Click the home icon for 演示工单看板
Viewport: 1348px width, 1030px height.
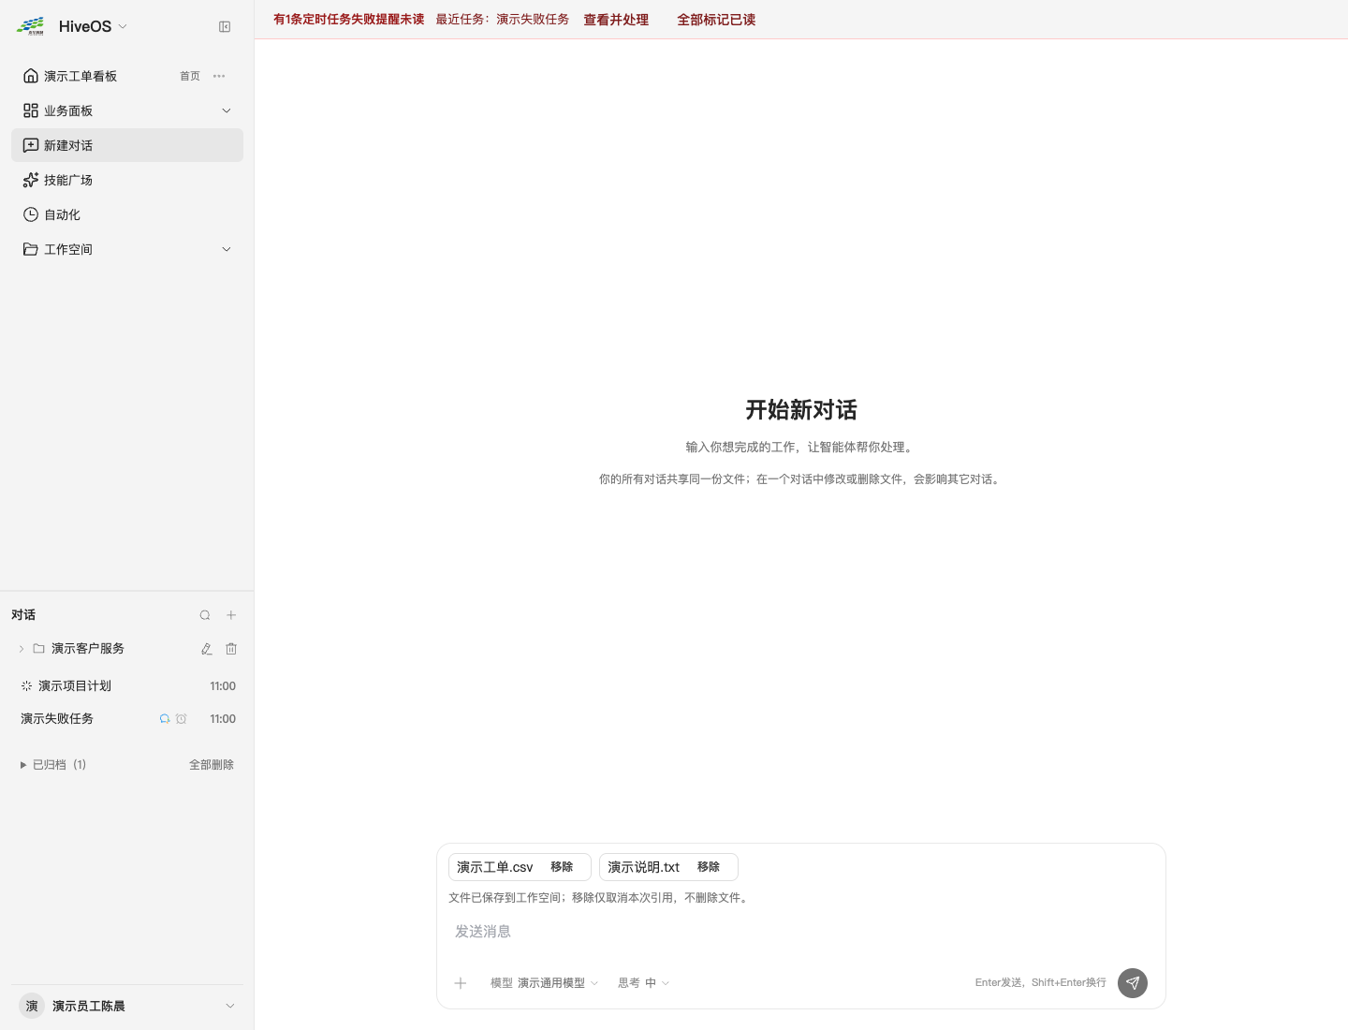coord(31,76)
